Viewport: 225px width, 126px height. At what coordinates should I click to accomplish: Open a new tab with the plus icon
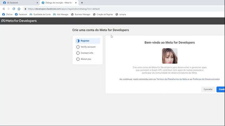tap(82, 3)
